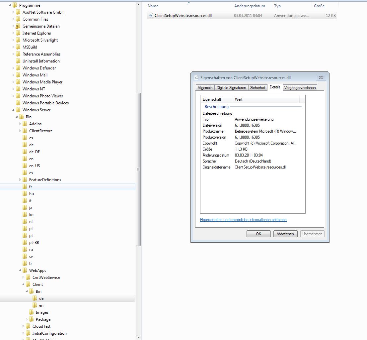Click the folder tree vertical scrollbar
Image resolution: width=367 pixels, height=340 pixels.
click(138, 169)
